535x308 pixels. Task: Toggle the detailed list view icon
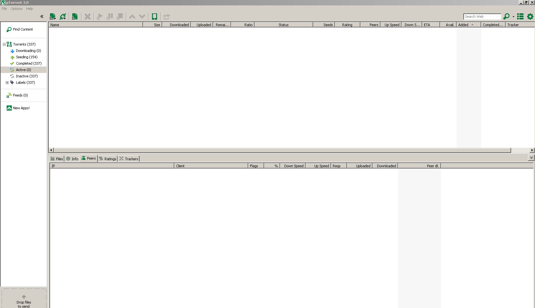tap(520, 16)
